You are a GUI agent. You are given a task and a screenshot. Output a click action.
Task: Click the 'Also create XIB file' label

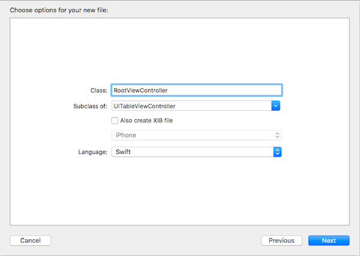146,121
